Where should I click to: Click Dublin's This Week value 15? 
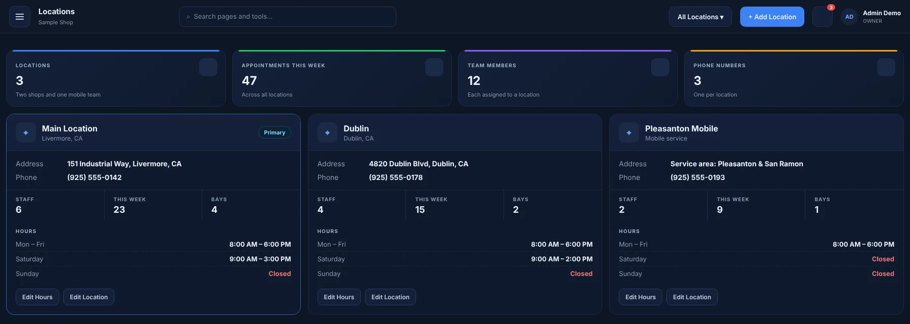420,210
